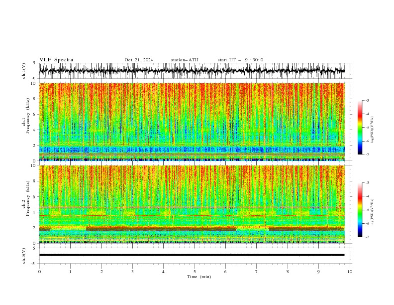394x305 pixels.
Task: Click the ch.1 spectrogram panel
Action: click(192, 122)
